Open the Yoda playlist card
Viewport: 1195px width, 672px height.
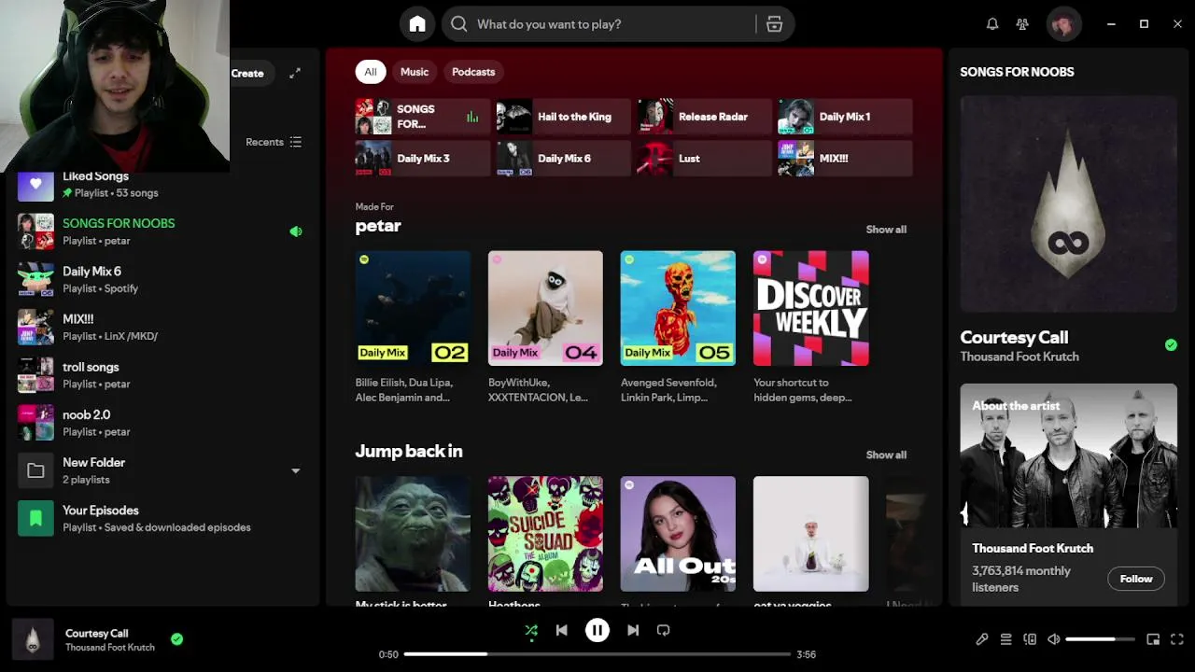[x=413, y=534]
